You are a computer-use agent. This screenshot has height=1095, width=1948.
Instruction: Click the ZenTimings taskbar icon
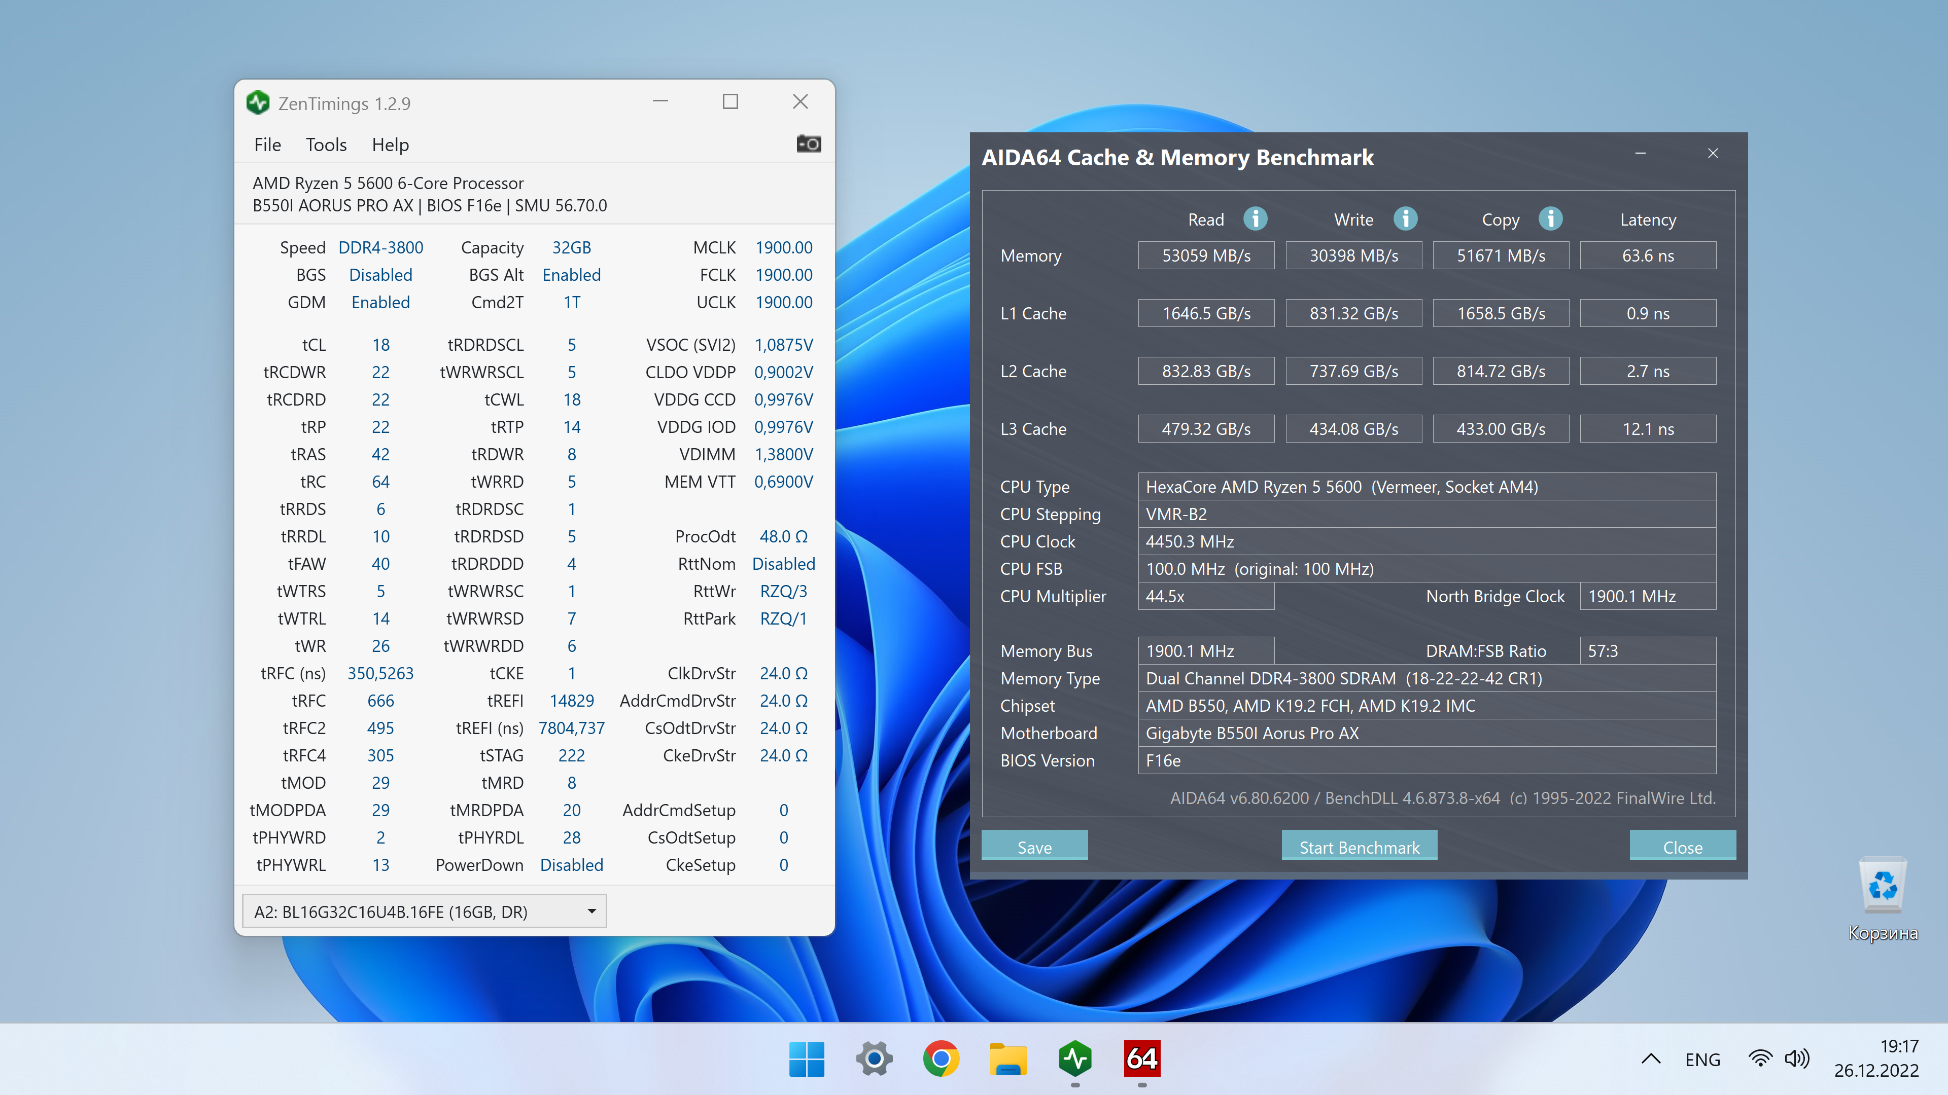(1074, 1058)
